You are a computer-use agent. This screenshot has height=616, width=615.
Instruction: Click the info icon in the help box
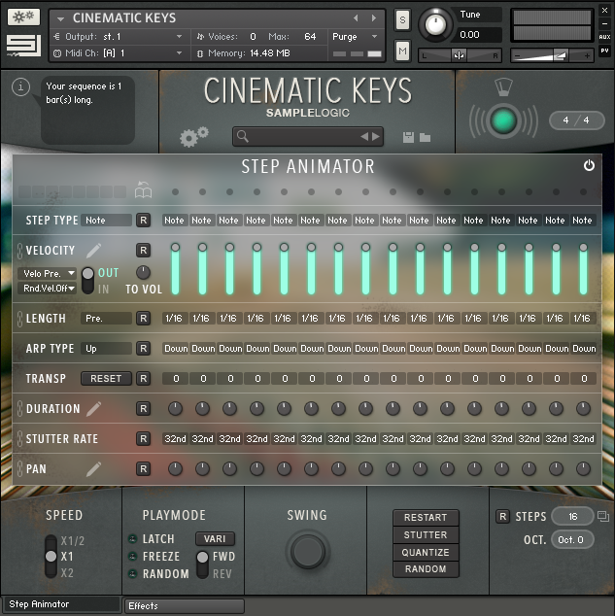22,87
